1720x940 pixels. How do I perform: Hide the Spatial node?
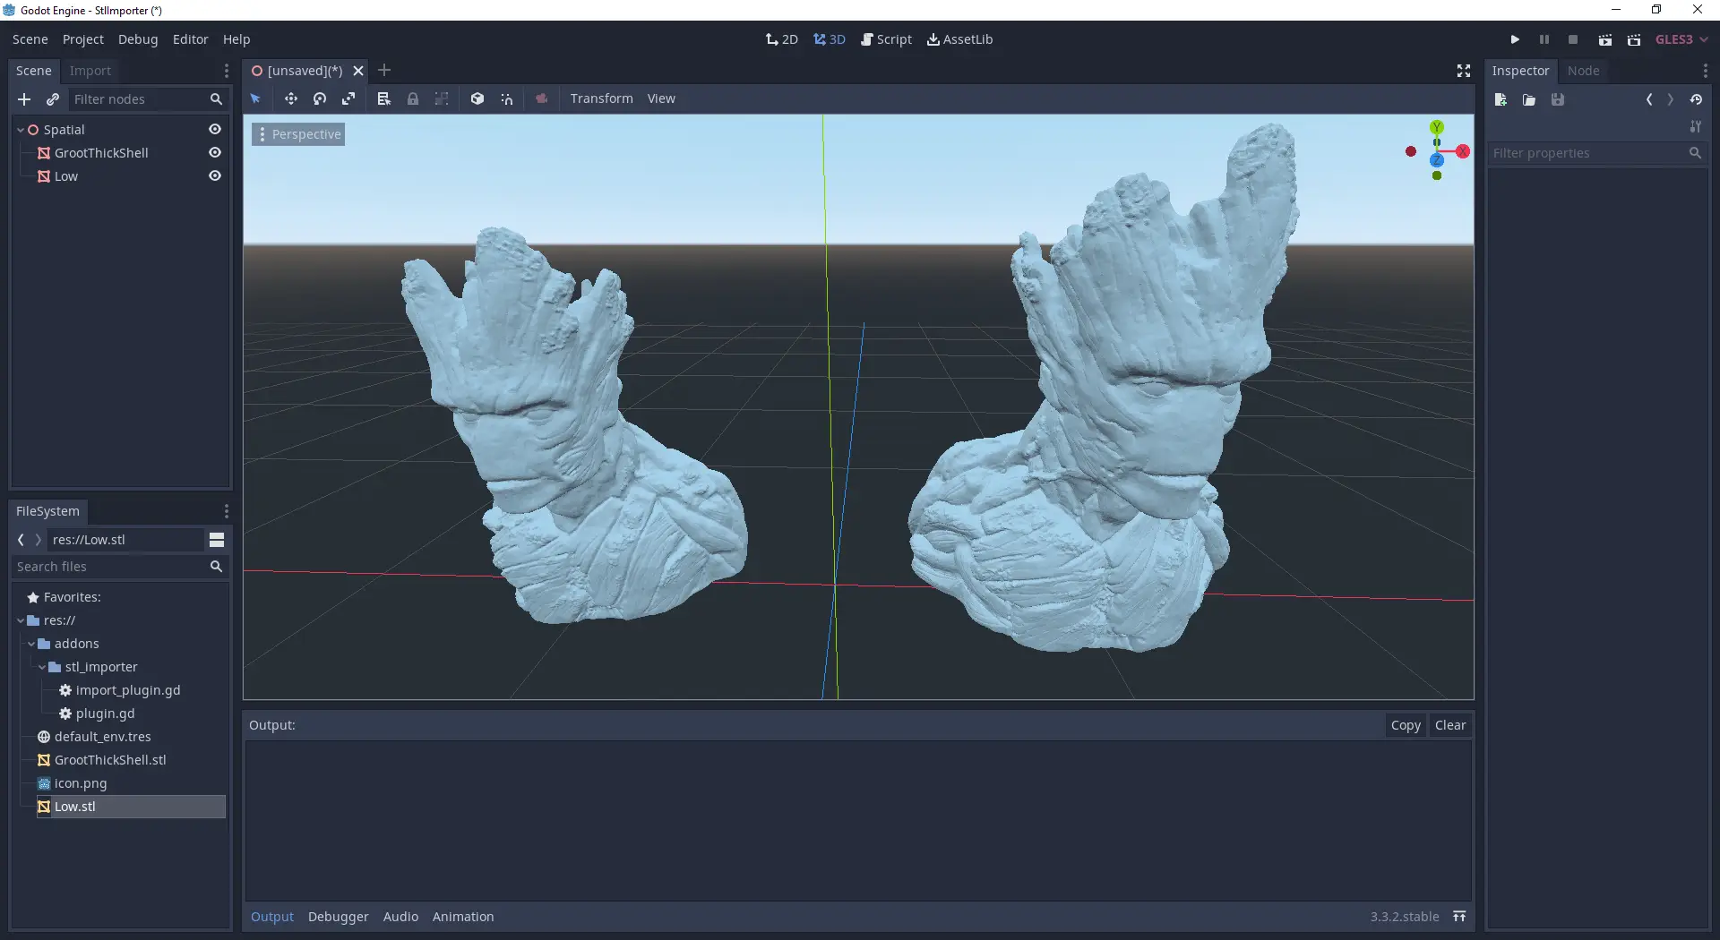click(215, 130)
